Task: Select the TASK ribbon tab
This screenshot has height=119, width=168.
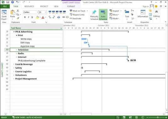Action: click(x=16, y=6)
